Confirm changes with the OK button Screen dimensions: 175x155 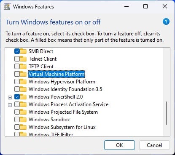point(119,145)
